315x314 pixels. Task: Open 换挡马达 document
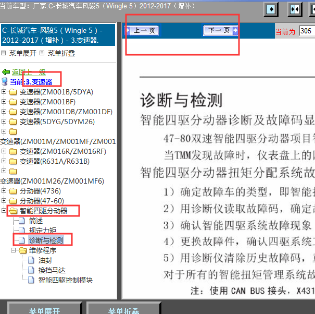click(52, 270)
